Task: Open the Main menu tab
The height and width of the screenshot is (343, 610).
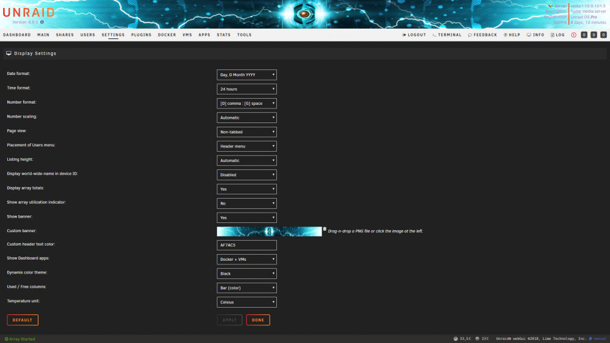Action: (x=43, y=35)
